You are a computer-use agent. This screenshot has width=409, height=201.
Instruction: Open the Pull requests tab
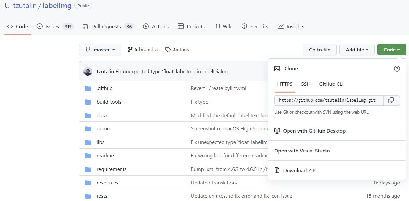(x=108, y=27)
